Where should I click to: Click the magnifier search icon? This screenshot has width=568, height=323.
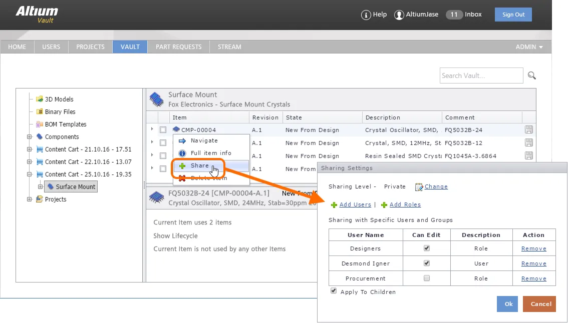pyautogui.click(x=532, y=75)
